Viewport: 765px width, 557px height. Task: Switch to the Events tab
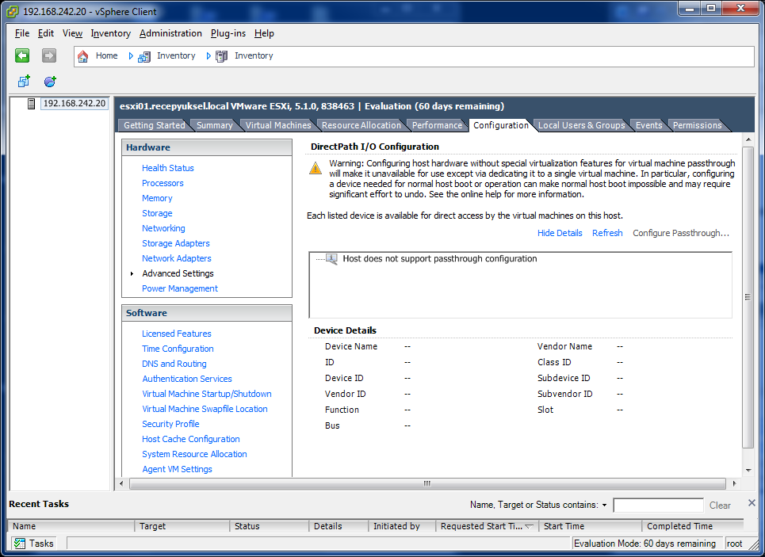(x=649, y=125)
